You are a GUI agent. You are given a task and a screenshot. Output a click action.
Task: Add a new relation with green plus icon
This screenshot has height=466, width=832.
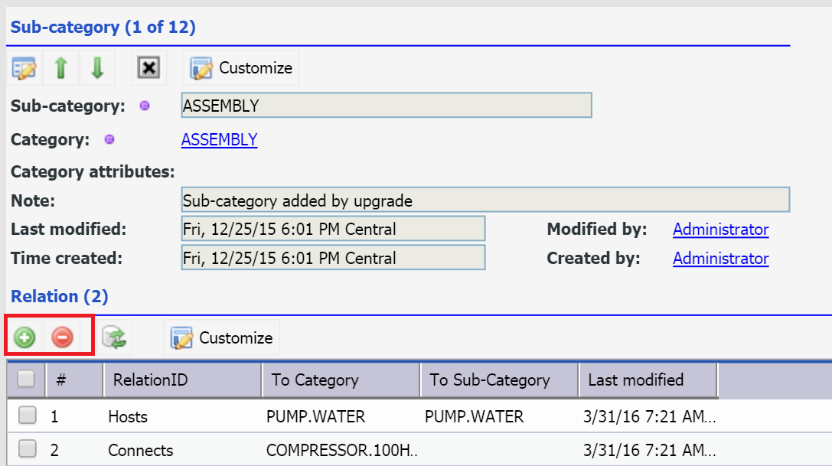tap(24, 337)
